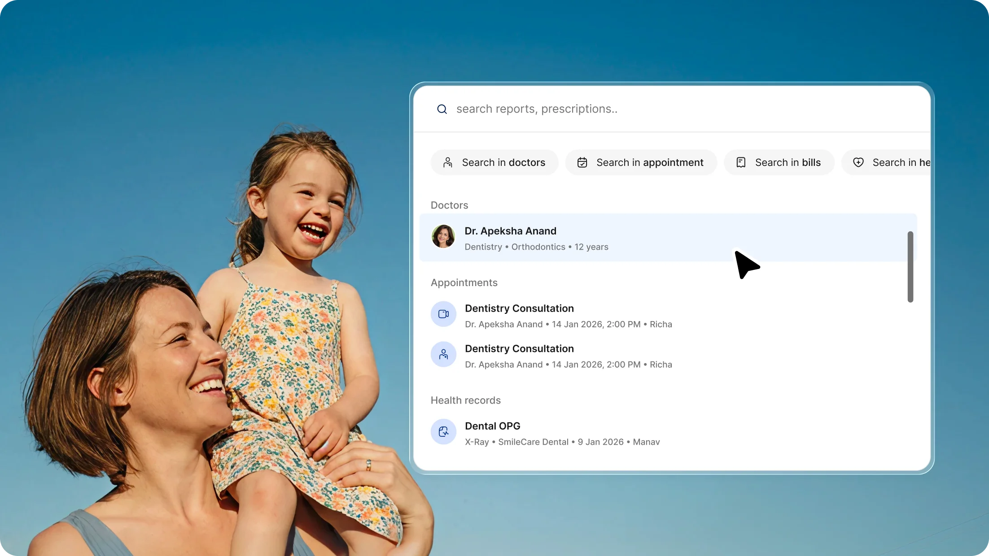
Task: Click receipt icon in Search in bills chip
Action: [x=741, y=162]
